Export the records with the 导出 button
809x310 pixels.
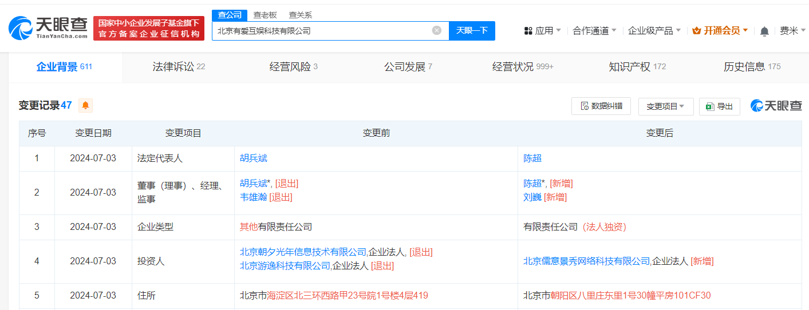pyautogui.click(x=720, y=106)
